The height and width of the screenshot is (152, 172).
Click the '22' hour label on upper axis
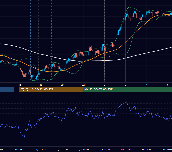(x=83, y=85)
